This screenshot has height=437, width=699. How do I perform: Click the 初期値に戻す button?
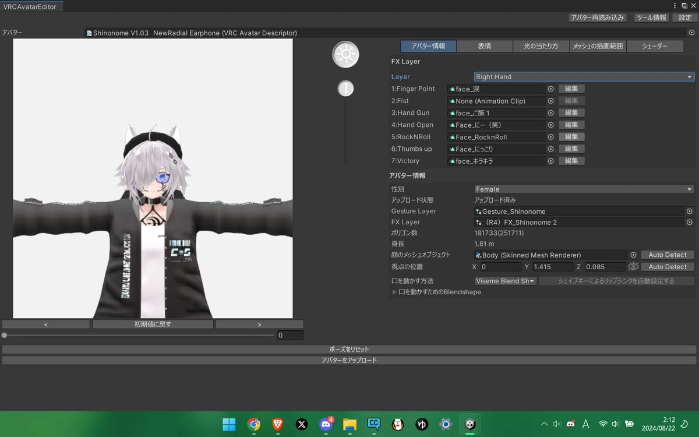pos(153,325)
